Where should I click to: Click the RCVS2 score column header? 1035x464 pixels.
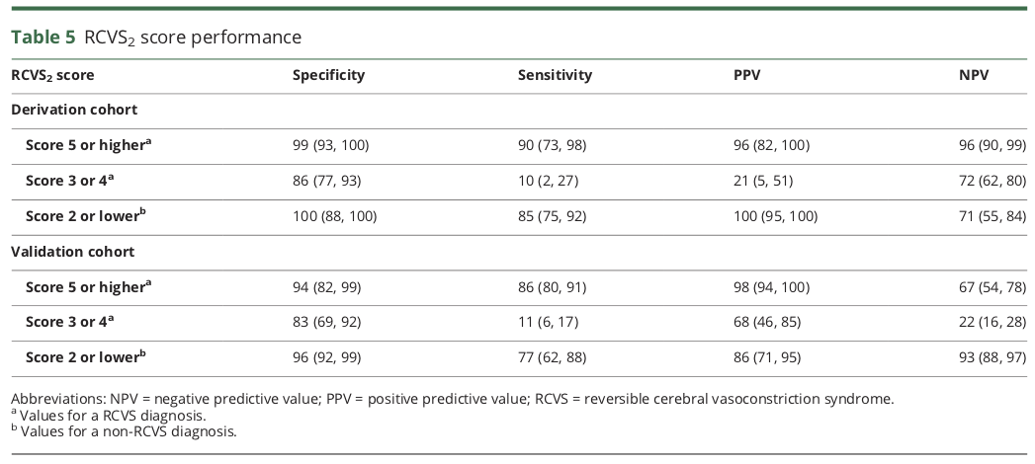[x=52, y=75]
